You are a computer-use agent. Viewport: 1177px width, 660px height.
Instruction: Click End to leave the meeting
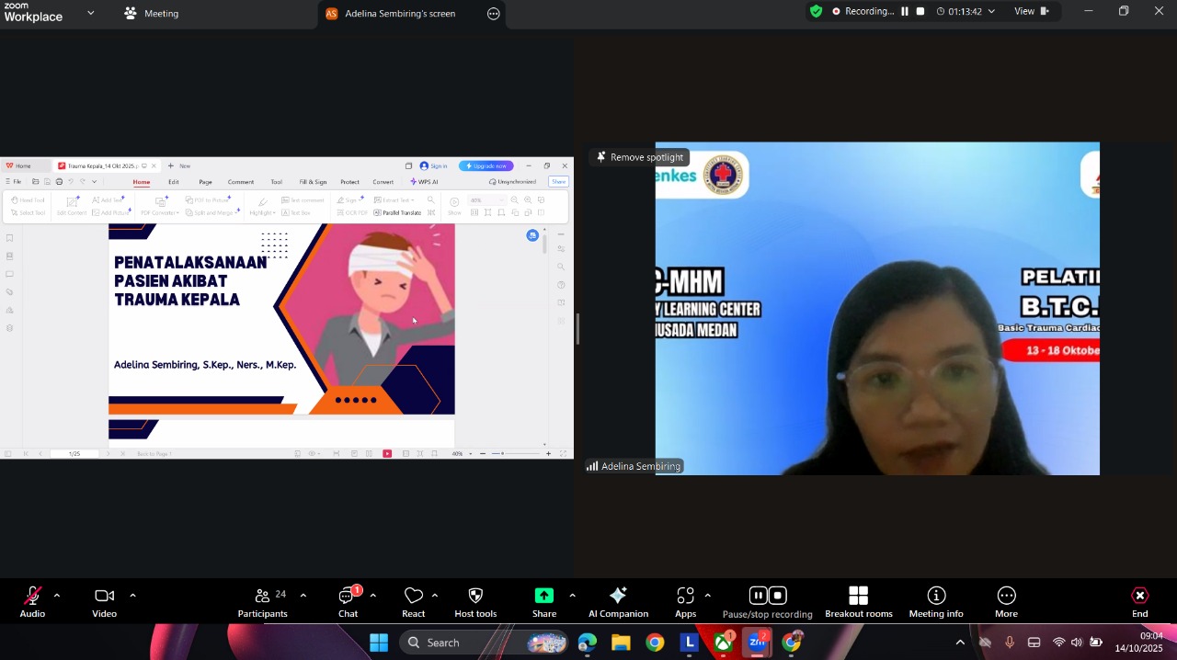point(1139,602)
